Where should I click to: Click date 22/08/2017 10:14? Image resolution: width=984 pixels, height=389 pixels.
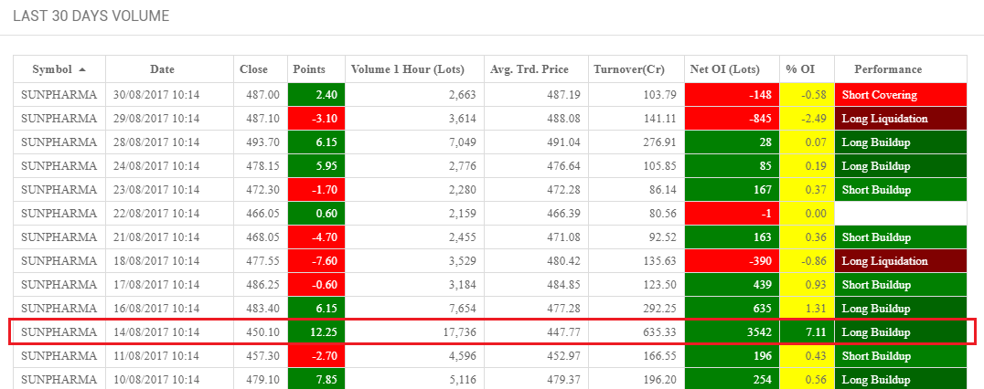(156, 214)
